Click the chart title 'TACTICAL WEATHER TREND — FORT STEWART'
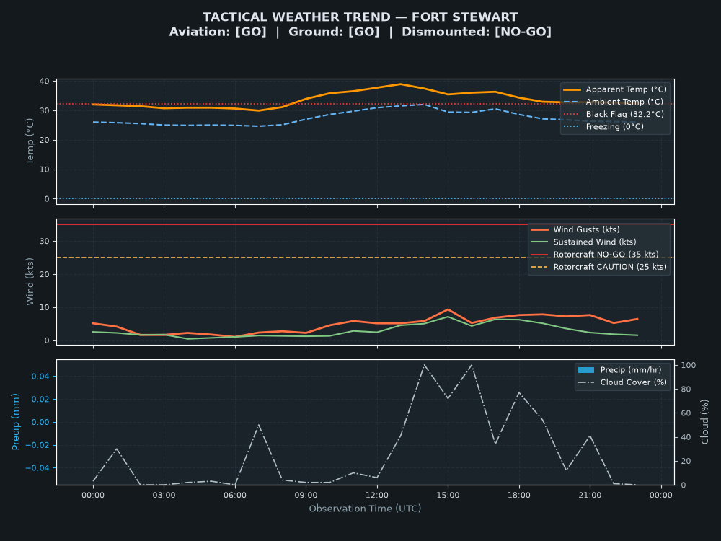The image size is (721, 541). coord(360,17)
